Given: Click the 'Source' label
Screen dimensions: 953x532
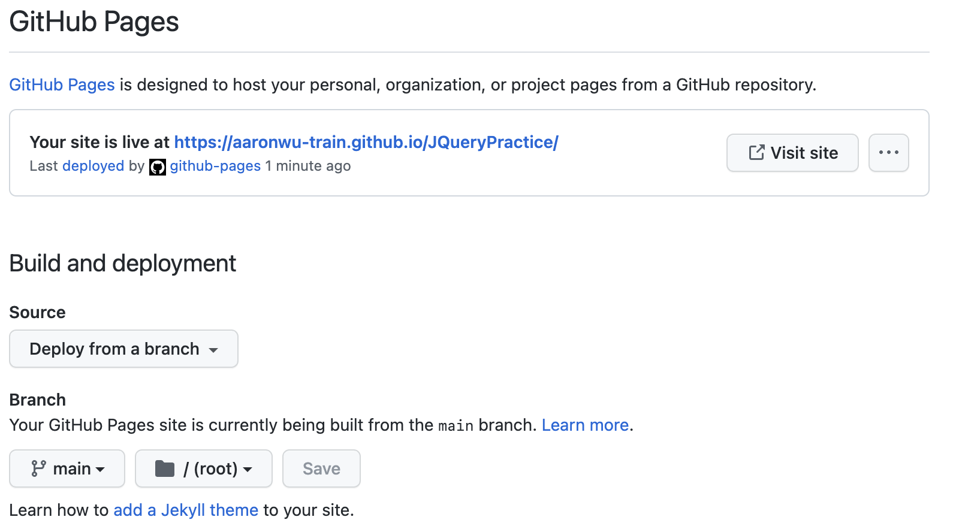Looking at the screenshot, I should [37, 312].
